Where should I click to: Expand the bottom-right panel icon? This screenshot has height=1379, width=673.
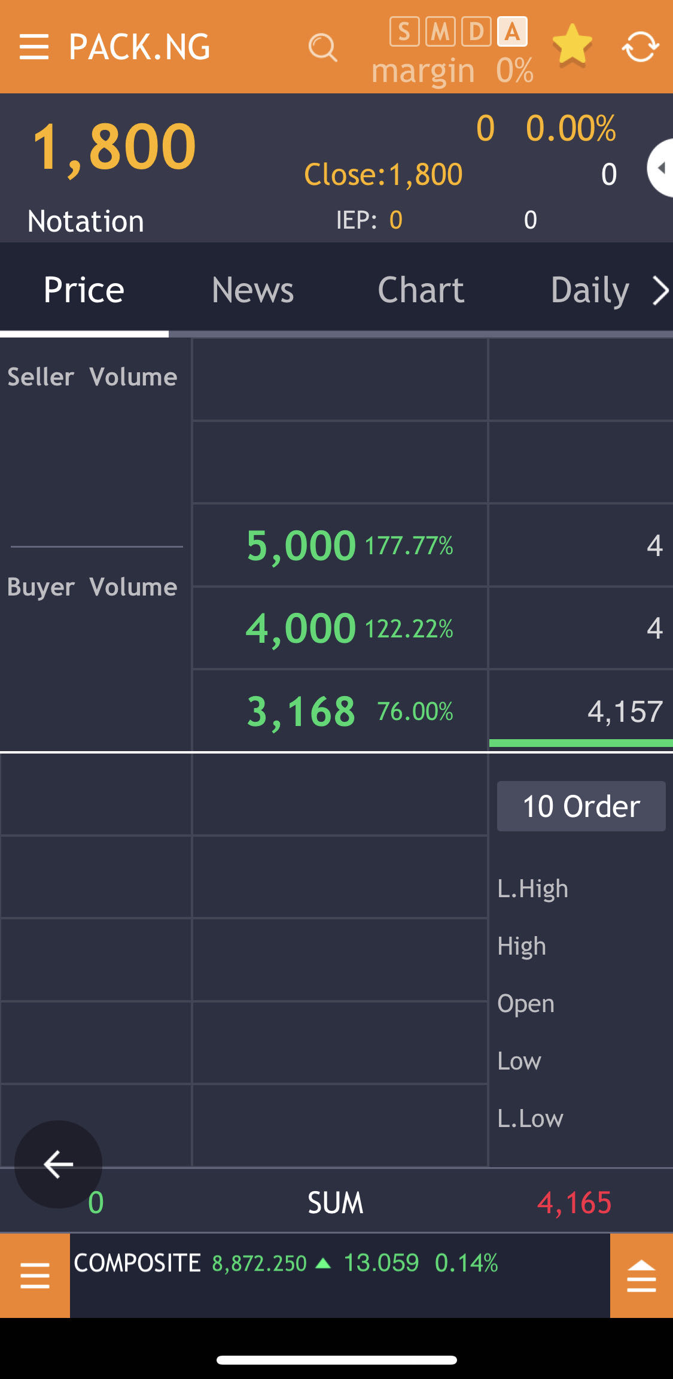pos(641,1275)
